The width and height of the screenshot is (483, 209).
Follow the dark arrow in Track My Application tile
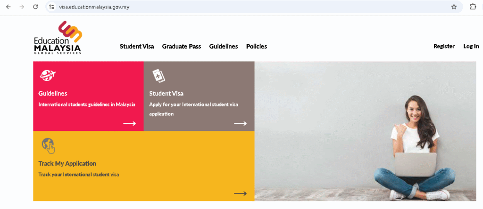(x=240, y=193)
